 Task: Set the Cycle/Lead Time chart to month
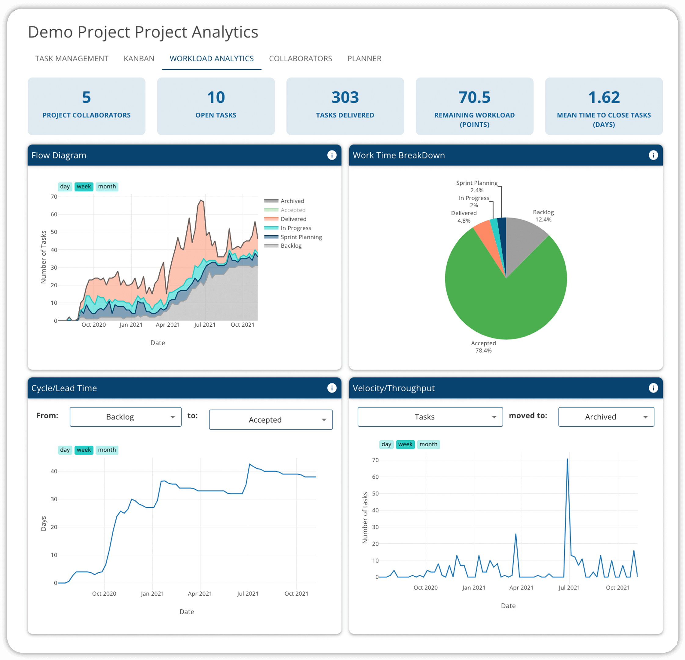point(107,450)
